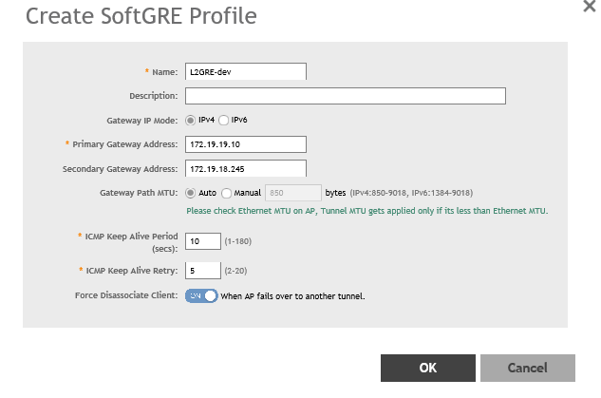Image resolution: width=601 pixels, height=398 pixels.
Task: Choose Manual for Gateway Path MTU
Action: [226, 192]
